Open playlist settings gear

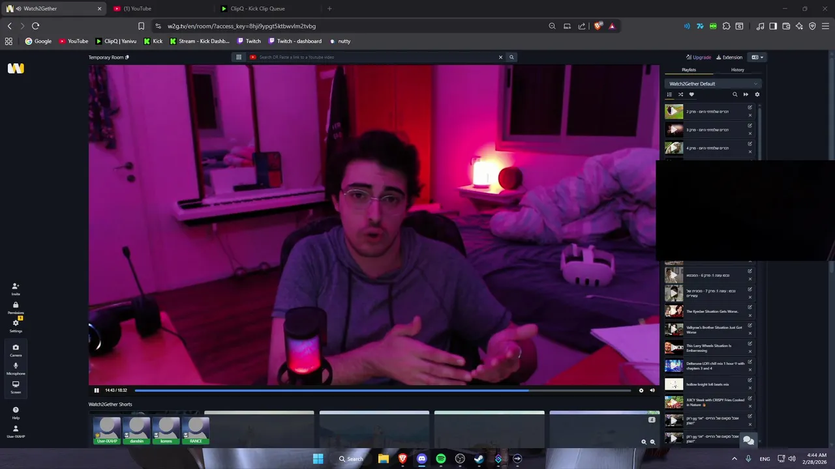click(x=757, y=94)
